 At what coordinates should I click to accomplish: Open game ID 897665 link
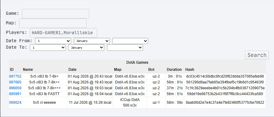tap(15, 82)
